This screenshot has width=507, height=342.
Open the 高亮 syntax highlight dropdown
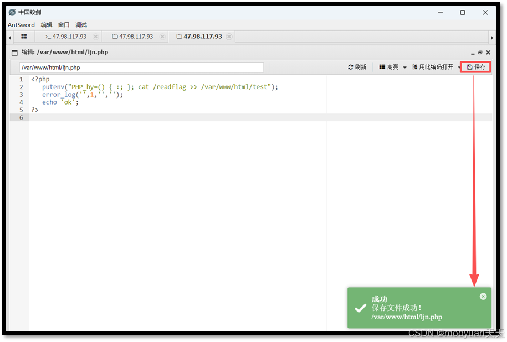393,67
